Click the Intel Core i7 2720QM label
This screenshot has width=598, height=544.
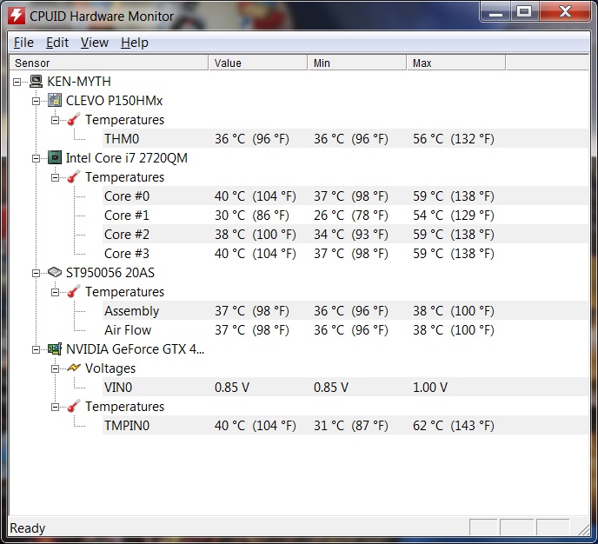pos(127,157)
